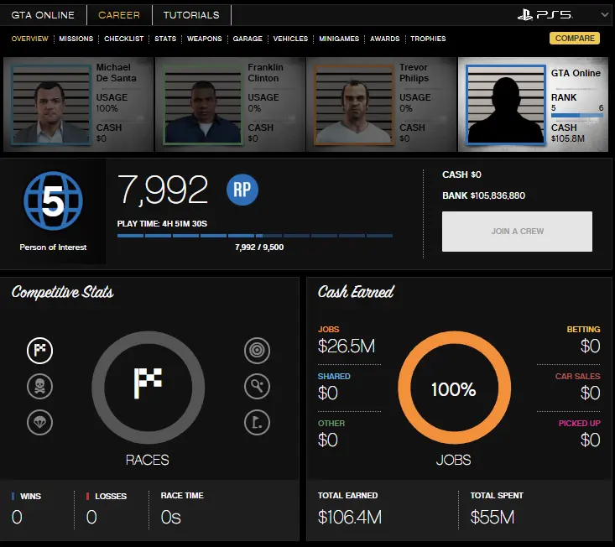Select Trevor Philips character card
This screenshot has height=547, width=615.
[382, 104]
